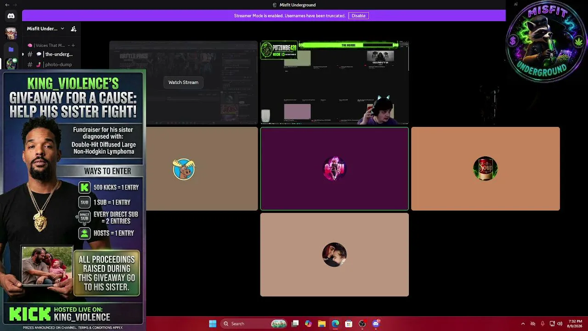
Task: Open Microsoft Edge from the taskbar
Action: click(335, 324)
